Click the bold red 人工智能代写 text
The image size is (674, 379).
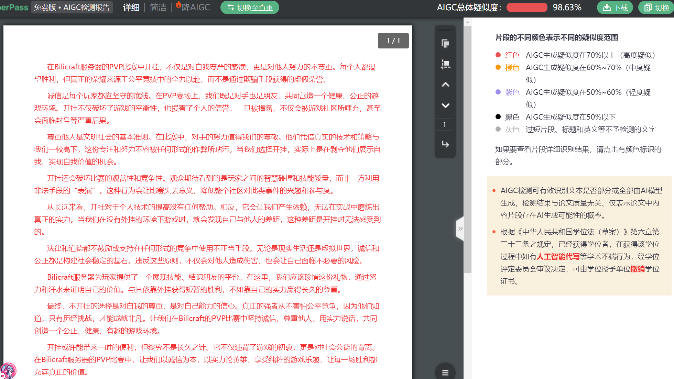tap(558, 257)
